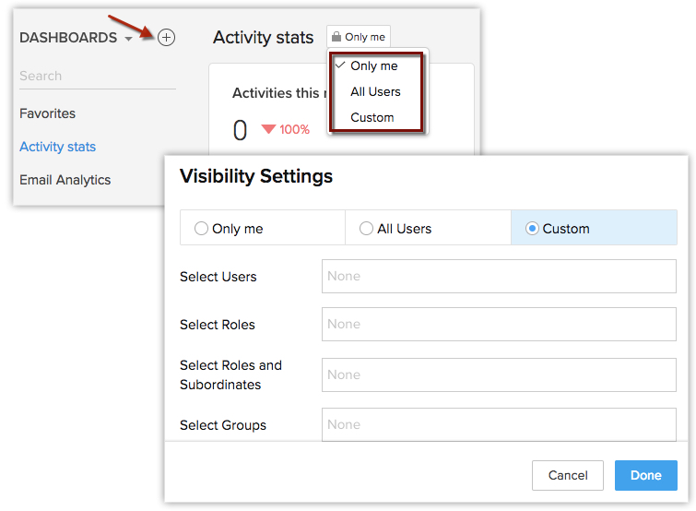This screenshot has width=696, height=511.
Task: Expand the DASHBOARDS dropdown arrow
Action: [128, 39]
